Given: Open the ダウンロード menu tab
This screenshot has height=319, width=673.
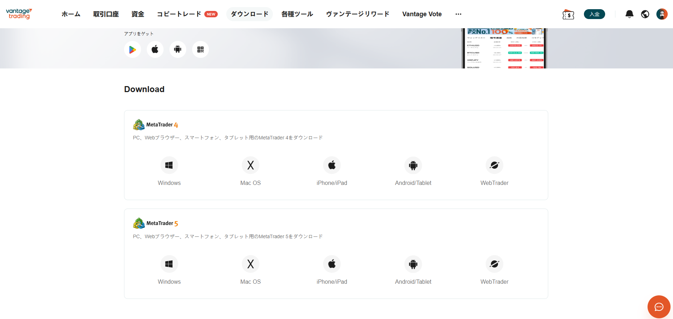Looking at the screenshot, I should (x=250, y=14).
